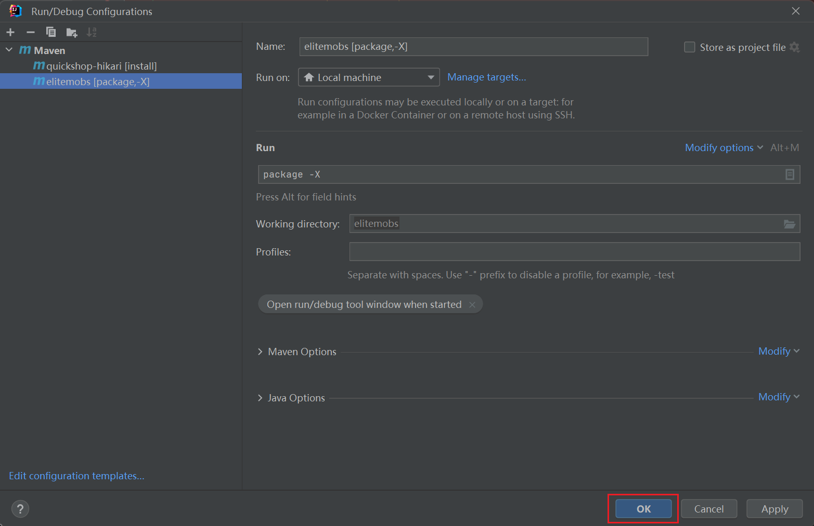Click the 'Press Alt for field hints' text

[x=306, y=197]
